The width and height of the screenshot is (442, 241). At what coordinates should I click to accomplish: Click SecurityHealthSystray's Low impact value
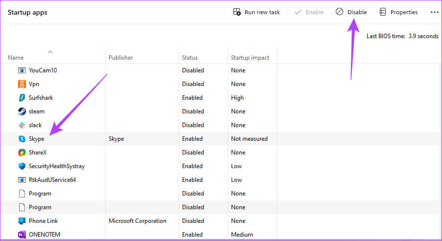pyautogui.click(x=236, y=166)
